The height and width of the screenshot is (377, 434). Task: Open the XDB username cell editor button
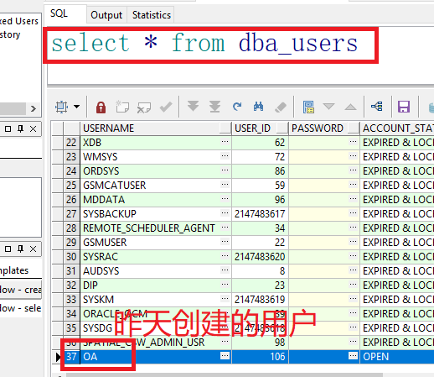(x=225, y=142)
